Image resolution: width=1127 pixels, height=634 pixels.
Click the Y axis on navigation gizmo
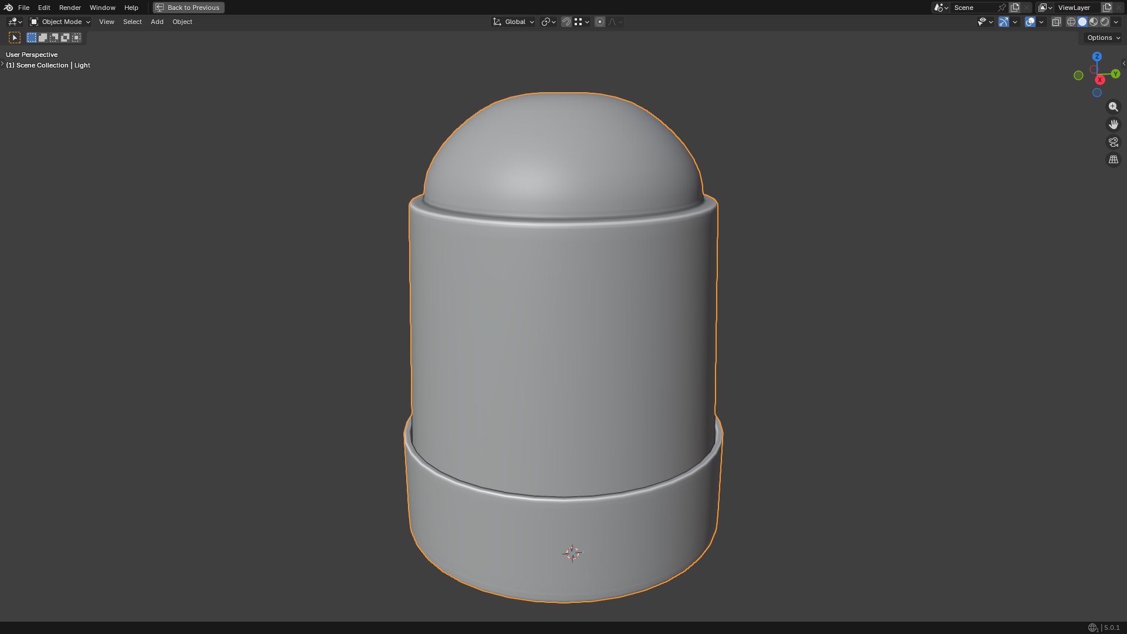[x=1115, y=74]
